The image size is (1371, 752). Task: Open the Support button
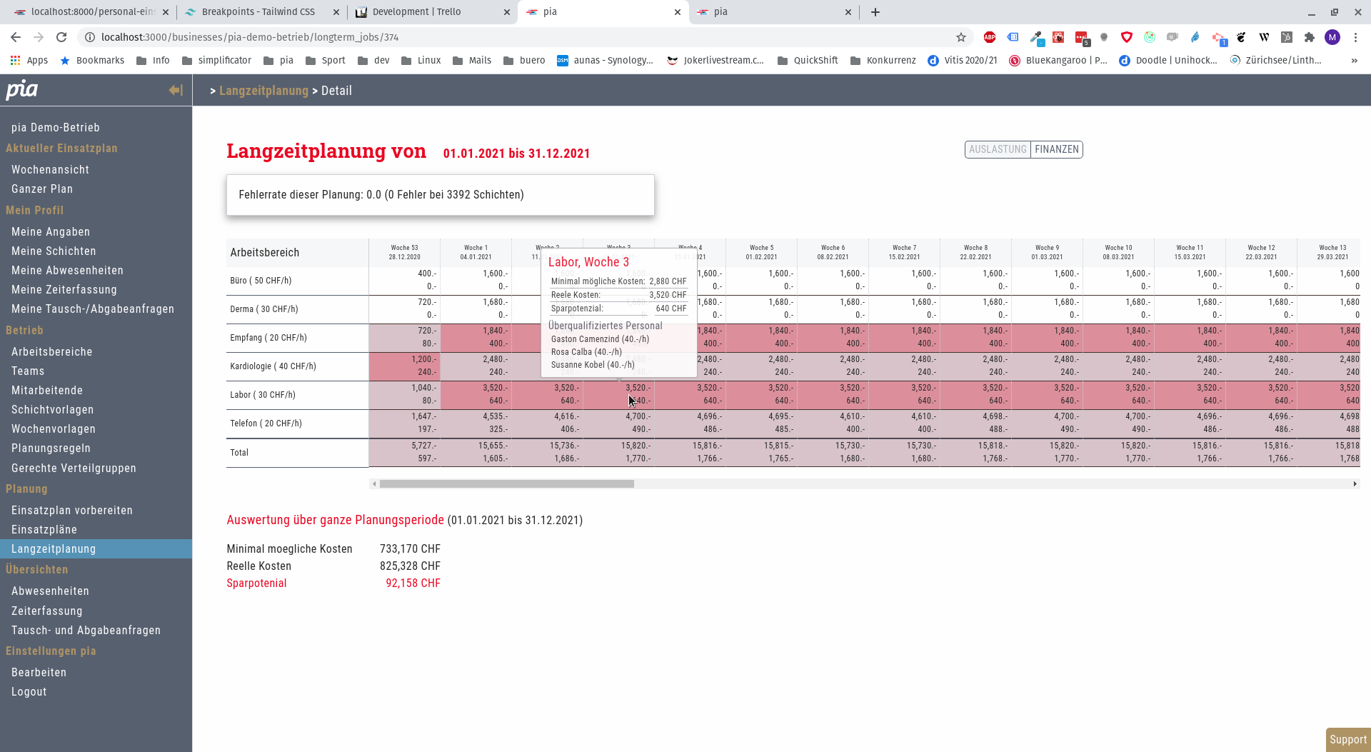point(1348,740)
